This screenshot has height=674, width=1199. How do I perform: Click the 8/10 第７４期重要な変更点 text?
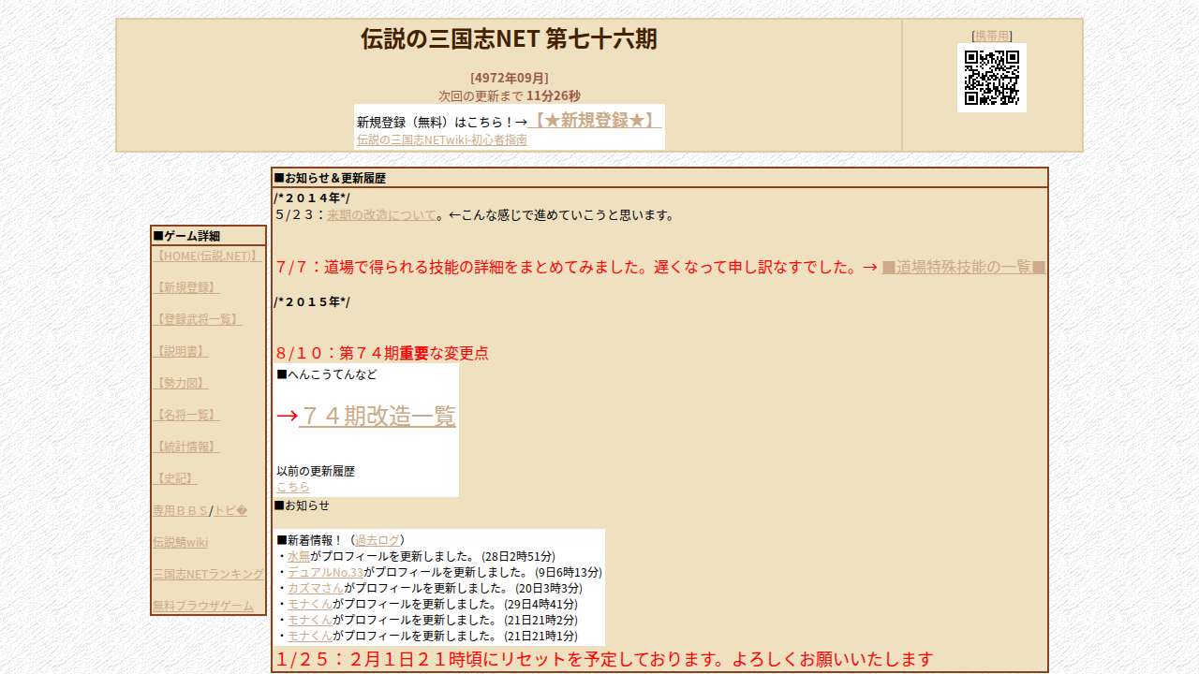pos(382,353)
